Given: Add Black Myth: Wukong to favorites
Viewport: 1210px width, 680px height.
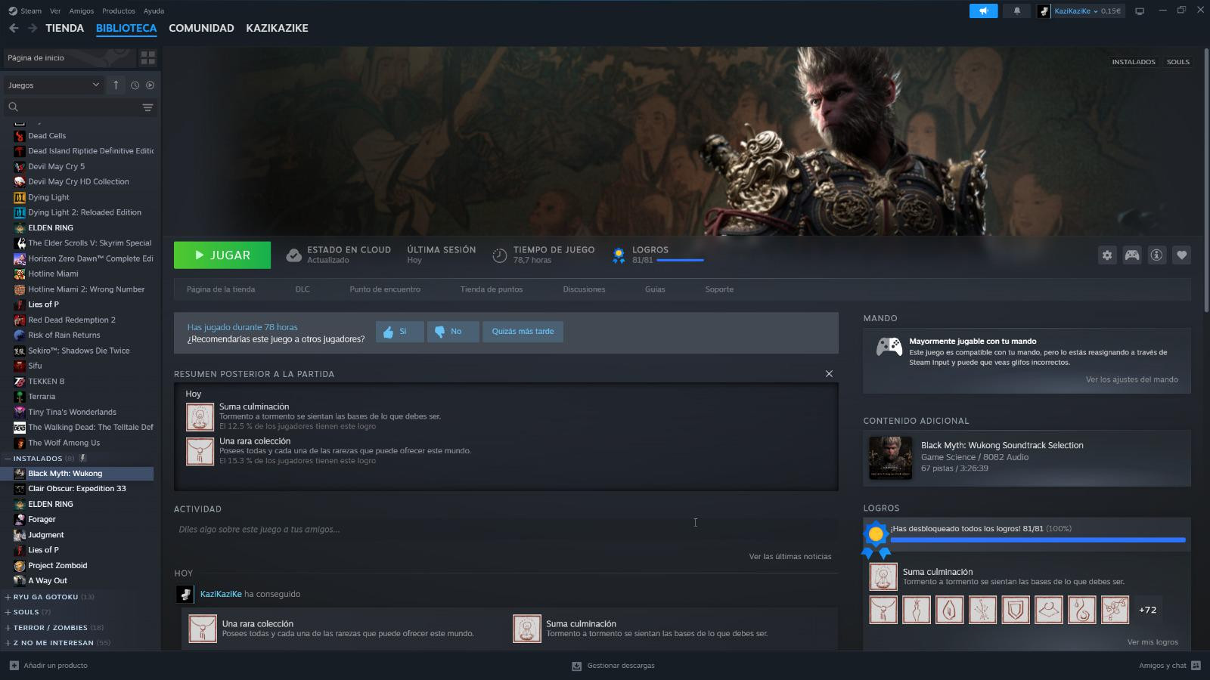Looking at the screenshot, I should click(1181, 255).
